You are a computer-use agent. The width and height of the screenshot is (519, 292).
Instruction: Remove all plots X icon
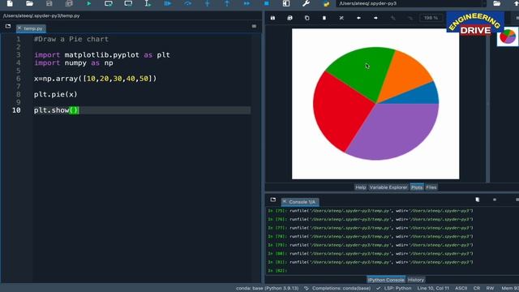(341, 18)
